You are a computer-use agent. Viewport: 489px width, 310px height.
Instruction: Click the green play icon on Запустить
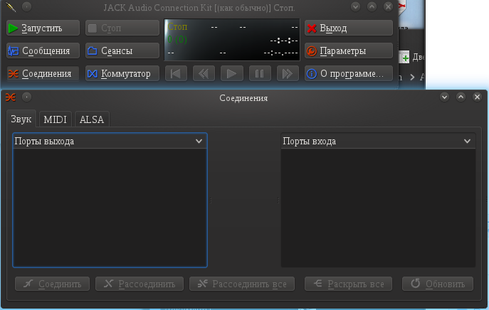tap(13, 28)
